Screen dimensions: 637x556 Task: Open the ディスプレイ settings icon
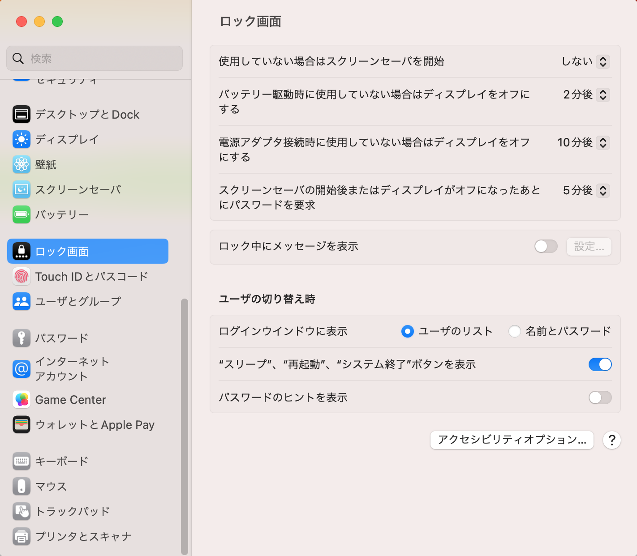[x=21, y=139]
